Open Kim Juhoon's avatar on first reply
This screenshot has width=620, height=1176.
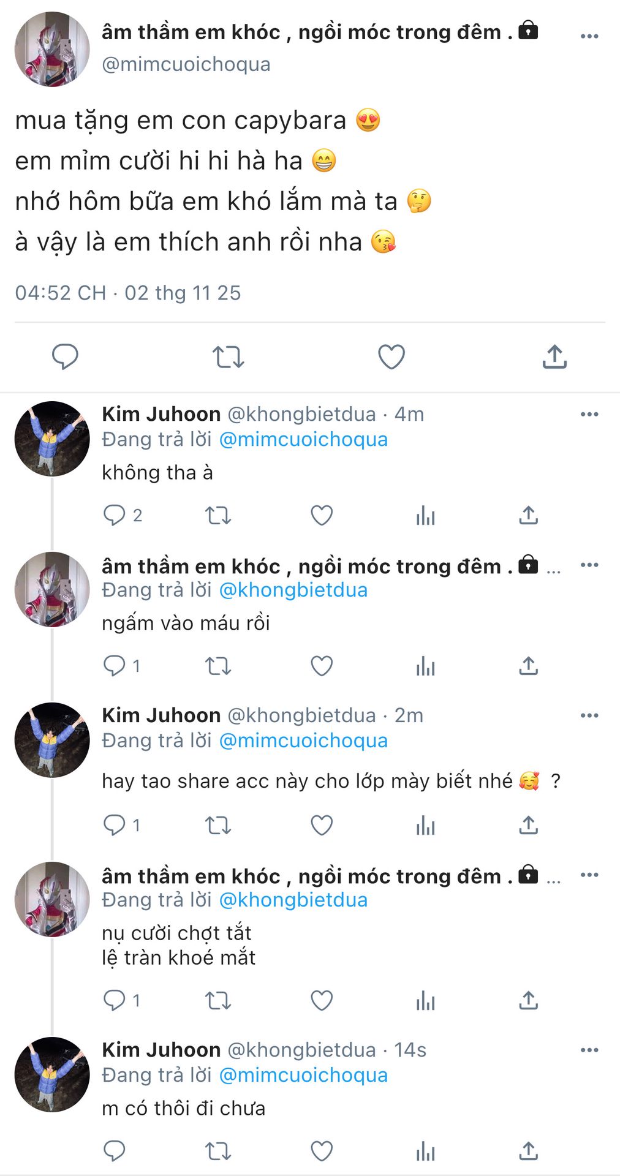pyautogui.click(x=51, y=439)
